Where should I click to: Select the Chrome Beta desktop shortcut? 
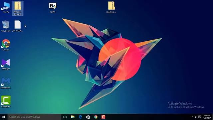[6, 45]
